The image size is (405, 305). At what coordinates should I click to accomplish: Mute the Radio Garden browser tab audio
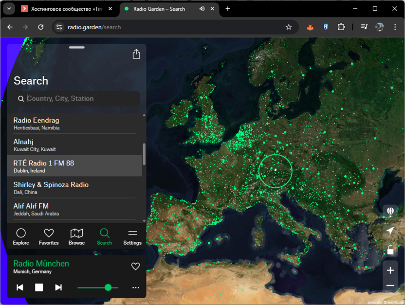(x=202, y=9)
